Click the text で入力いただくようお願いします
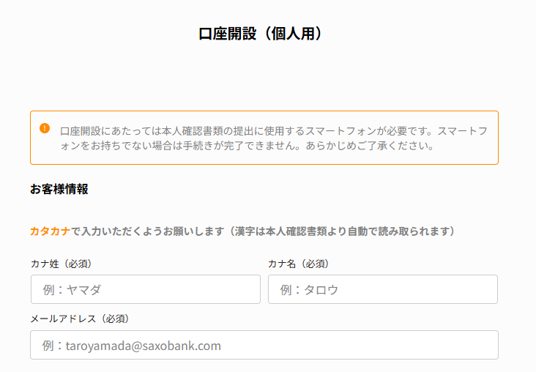 click(146, 231)
